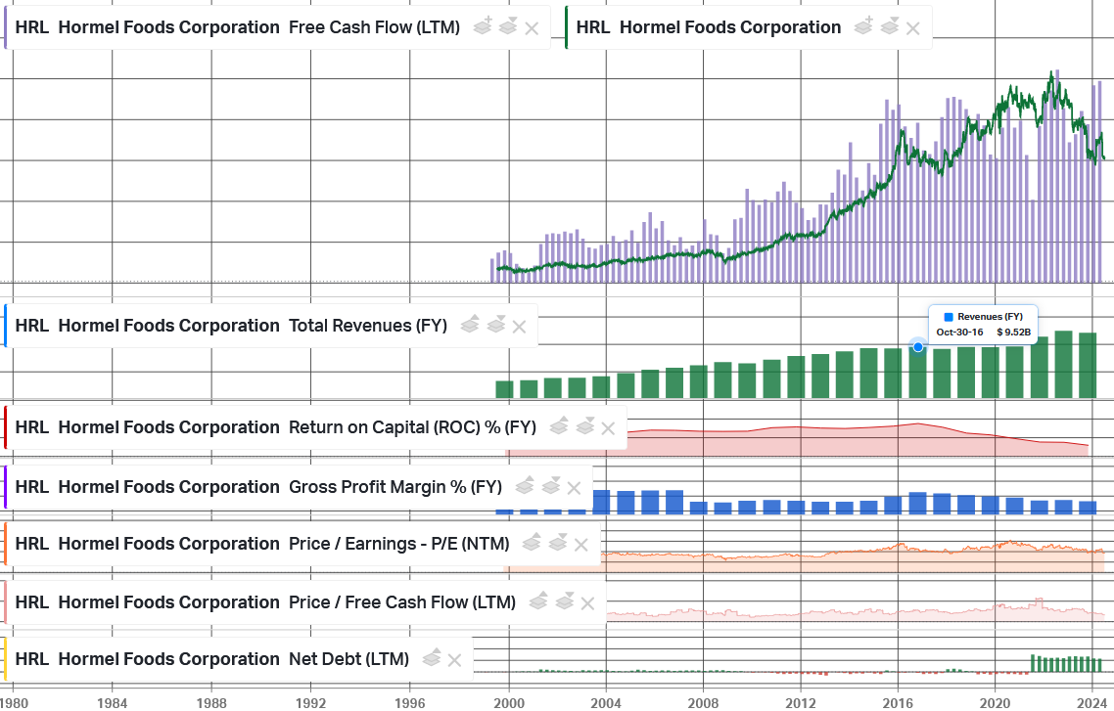Click the 2024 time axis label
The width and height of the screenshot is (1114, 711).
[1092, 703]
